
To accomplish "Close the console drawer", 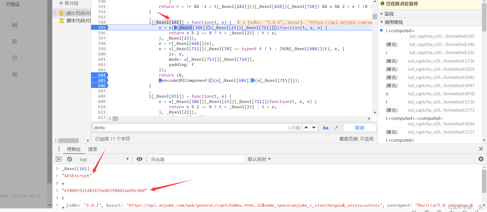I will pos(481,149).
